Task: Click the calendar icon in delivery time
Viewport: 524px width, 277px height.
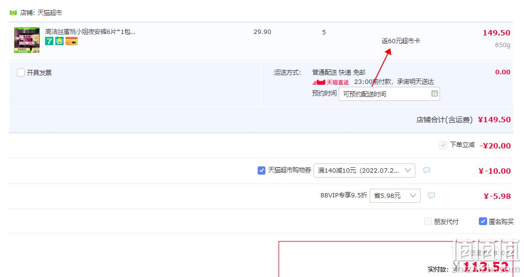Action: (434, 94)
